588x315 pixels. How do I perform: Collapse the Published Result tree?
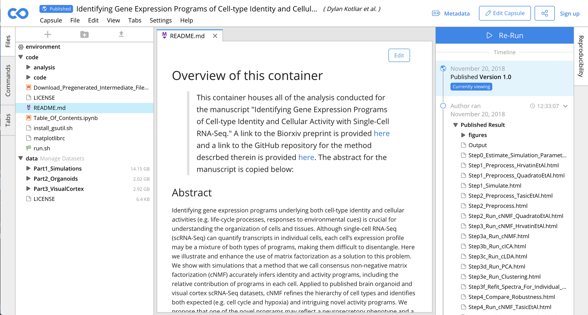pos(455,125)
